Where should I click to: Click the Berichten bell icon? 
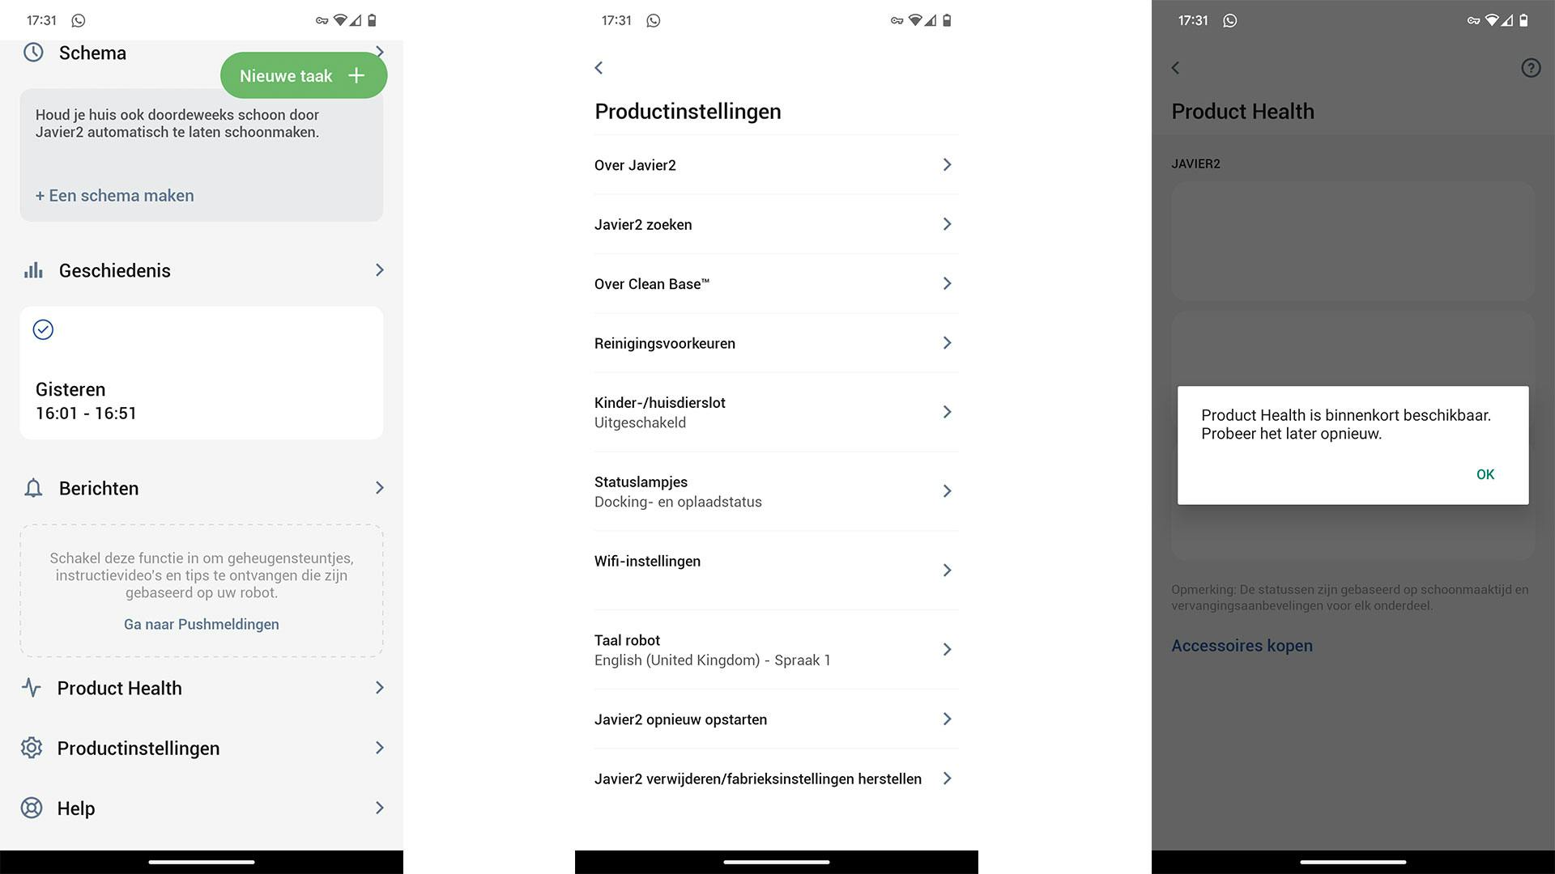point(33,488)
